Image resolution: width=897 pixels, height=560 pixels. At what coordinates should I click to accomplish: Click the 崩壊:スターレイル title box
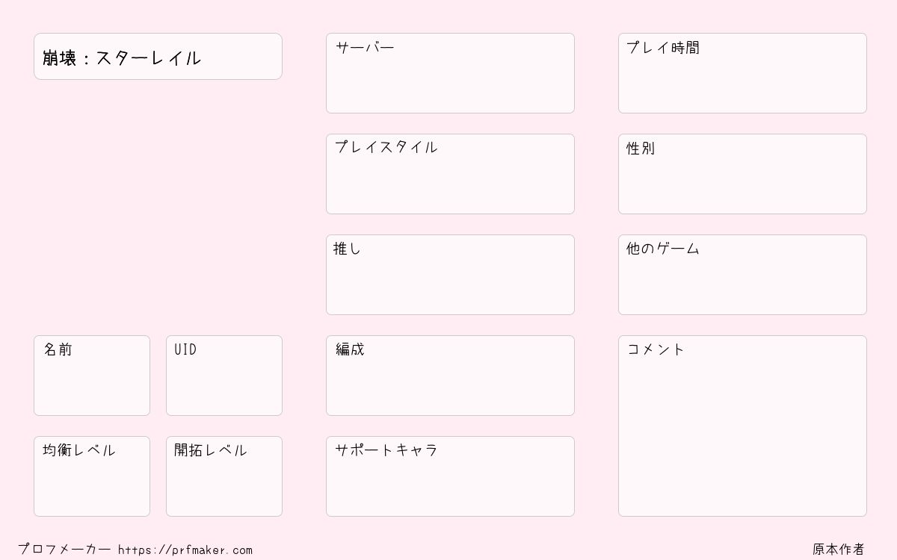[158, 57]
